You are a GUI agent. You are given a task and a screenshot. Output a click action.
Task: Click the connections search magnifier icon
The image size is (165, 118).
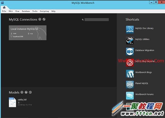[x=83, y=20]
